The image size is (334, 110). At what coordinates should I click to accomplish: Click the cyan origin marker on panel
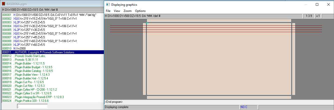click(x=147, y=23)
